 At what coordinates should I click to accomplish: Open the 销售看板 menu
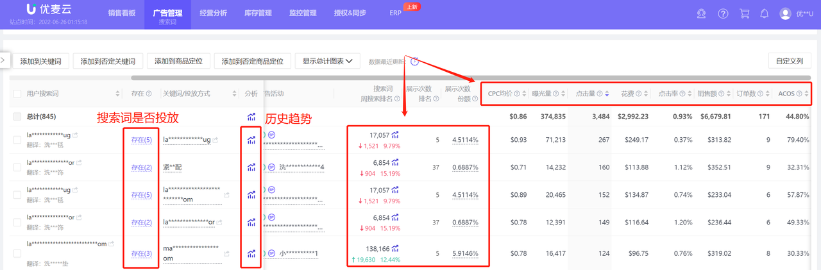(x=122, y=13)
